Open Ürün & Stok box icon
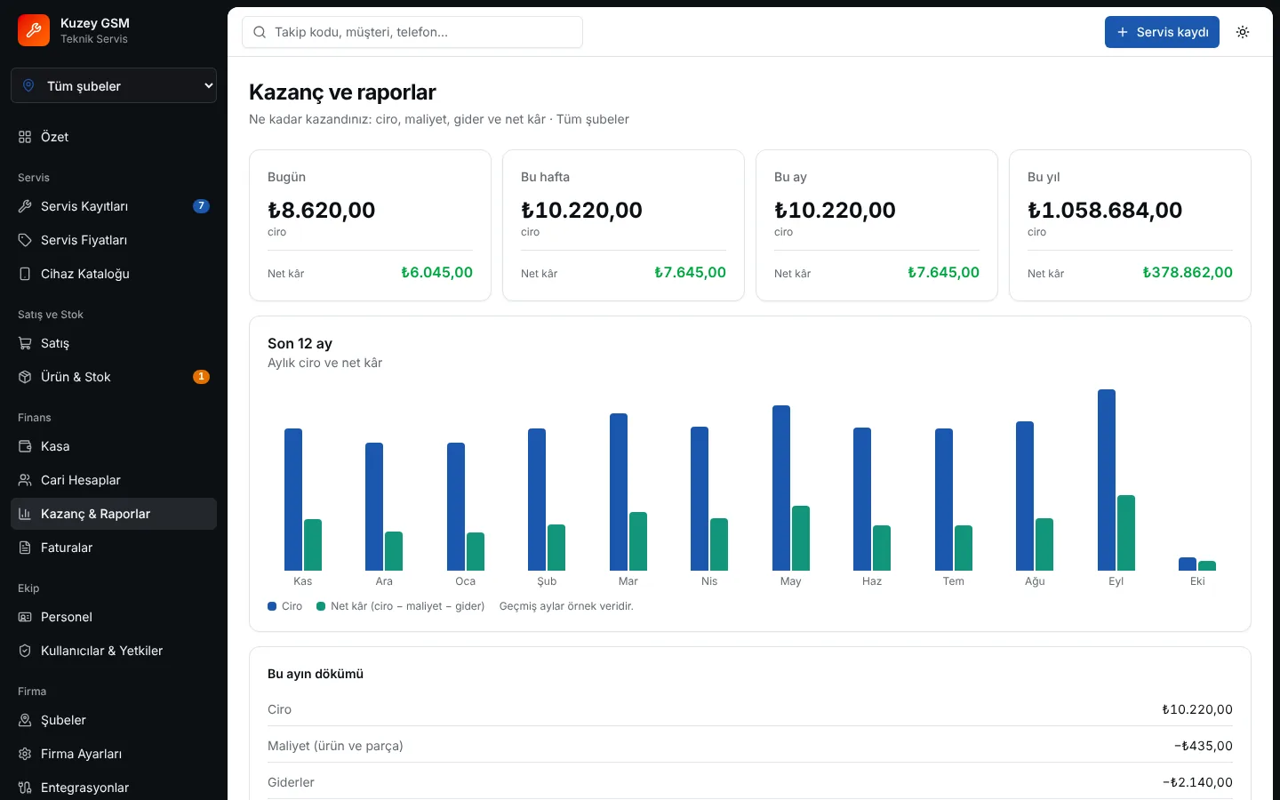Image resolution: width=1280 pixels, height=800 pixels. [x=25, y=377]
